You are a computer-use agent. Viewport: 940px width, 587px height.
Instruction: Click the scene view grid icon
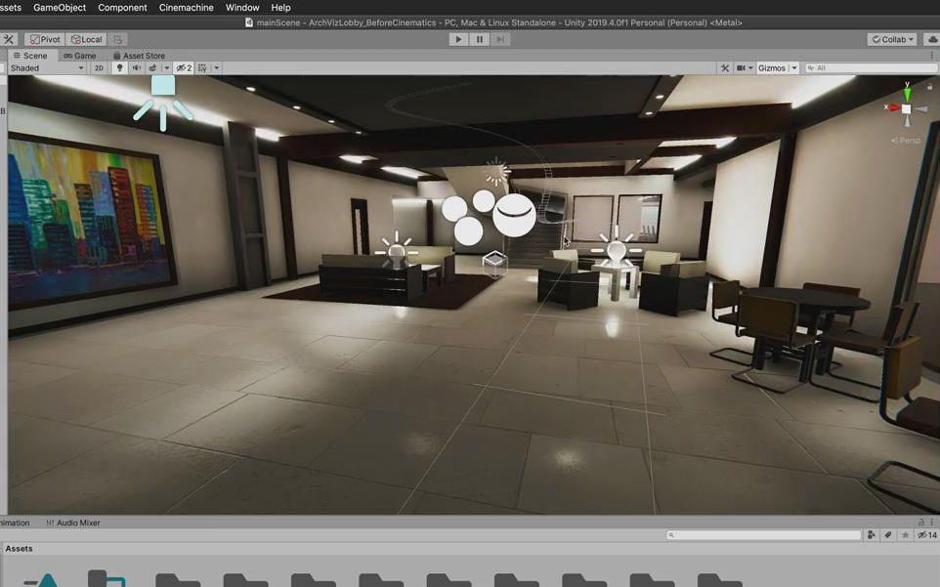[201, 67]
